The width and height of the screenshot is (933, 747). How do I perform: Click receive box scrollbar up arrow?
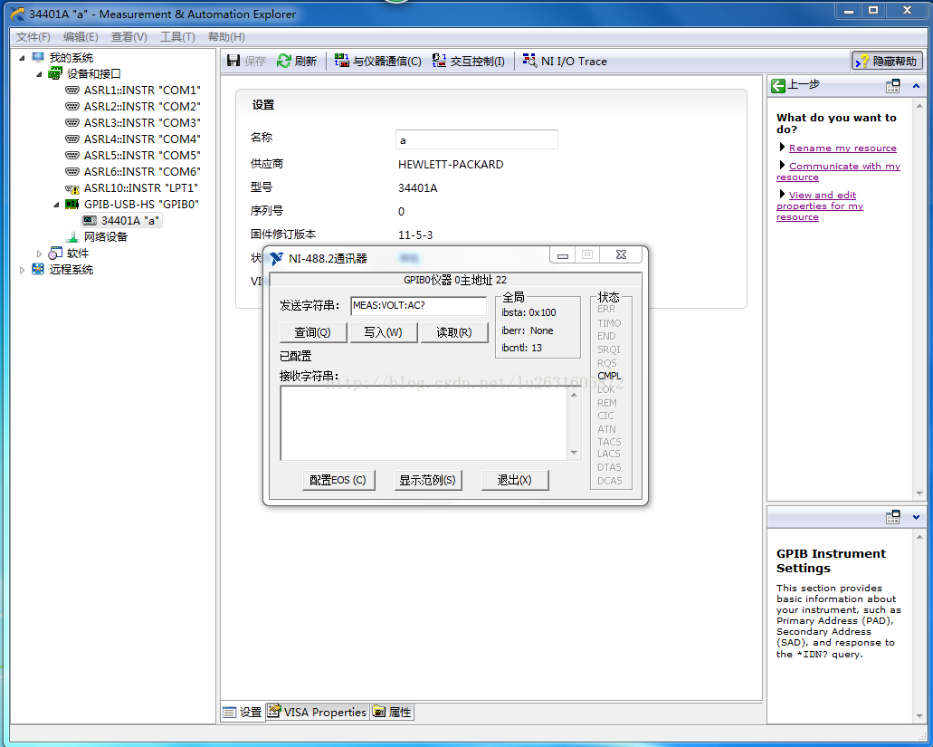point(575,395)
